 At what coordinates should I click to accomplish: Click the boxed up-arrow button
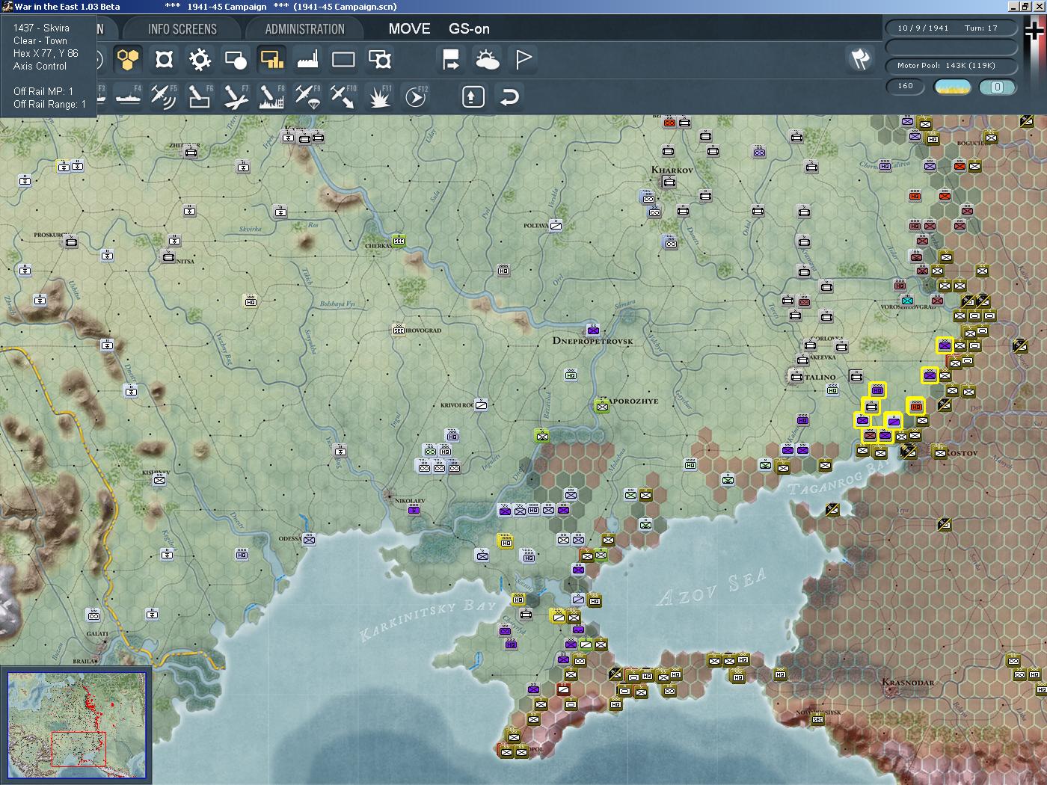click(473, 96)
